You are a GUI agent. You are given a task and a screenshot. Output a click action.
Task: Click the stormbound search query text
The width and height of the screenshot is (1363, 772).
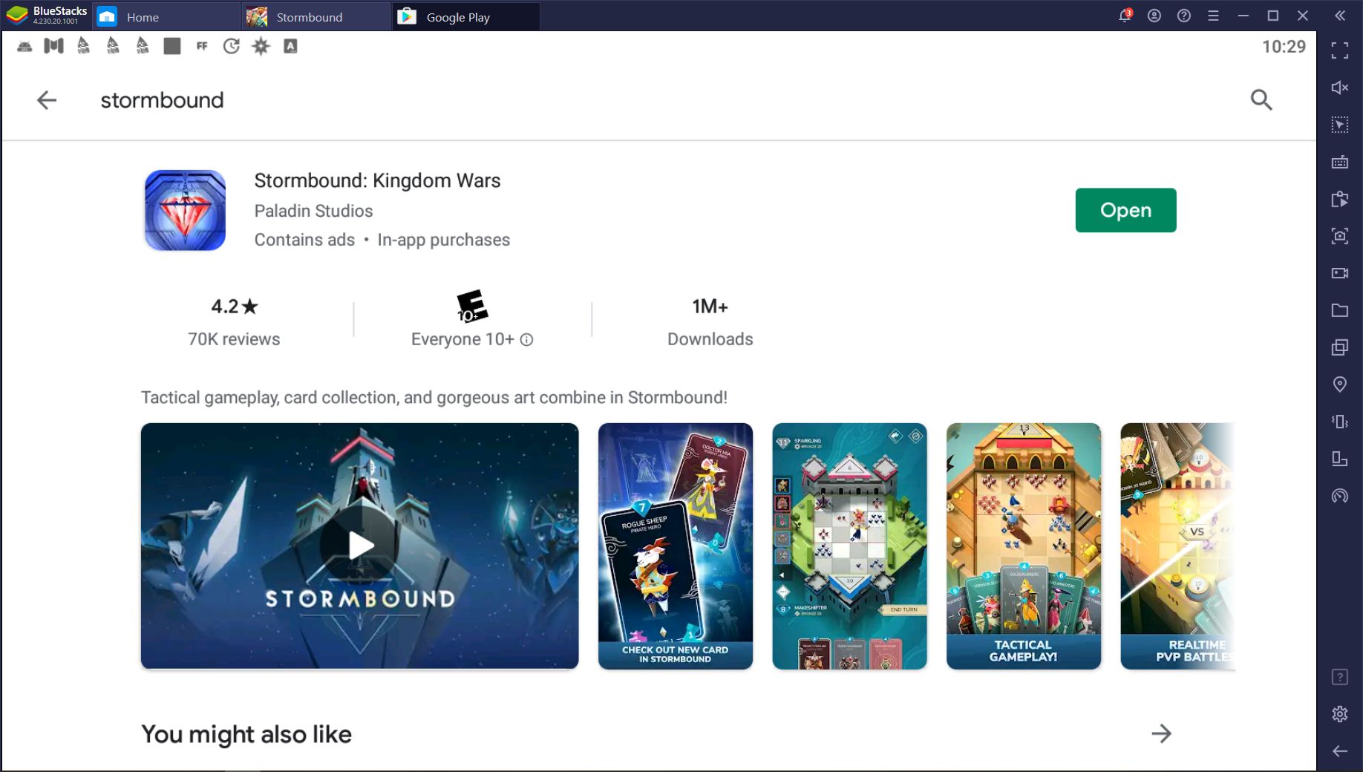click(x=162, y=100)
